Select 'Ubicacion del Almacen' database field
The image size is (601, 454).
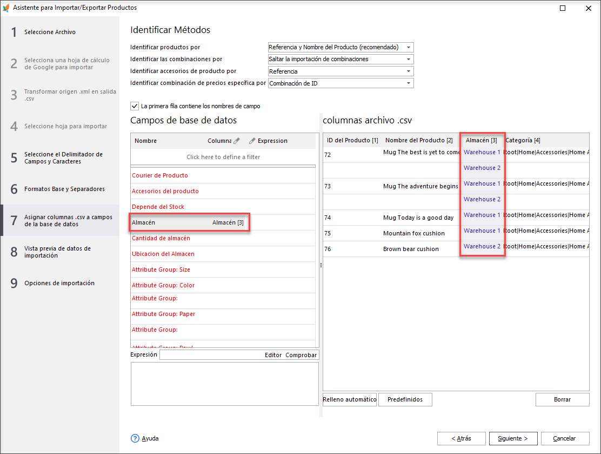223,254
